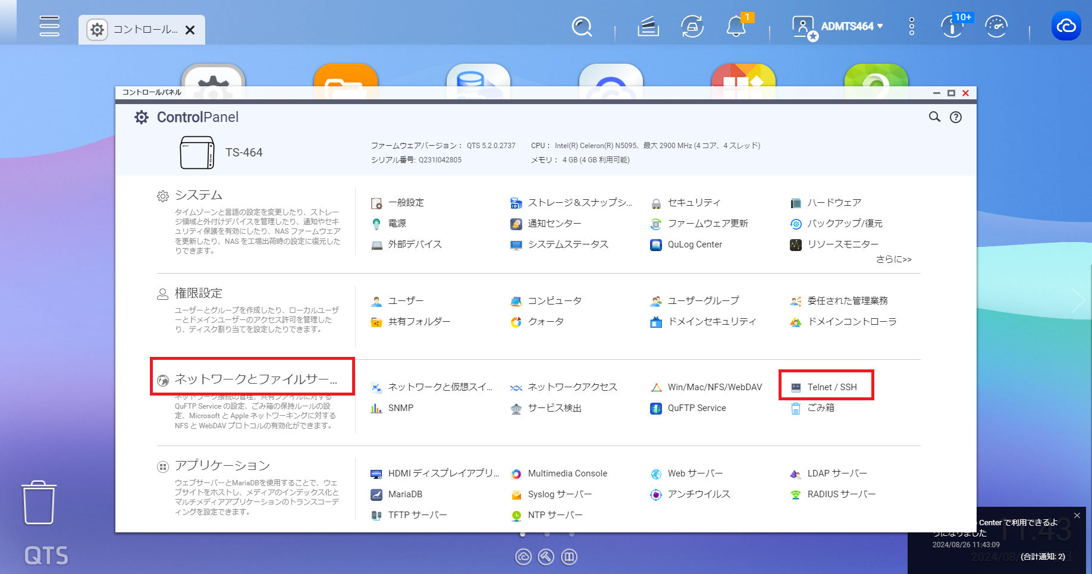The image size is (1092, 574).
Task: Select the コントロール... taskbar tab
Action: tap(142, 30)
